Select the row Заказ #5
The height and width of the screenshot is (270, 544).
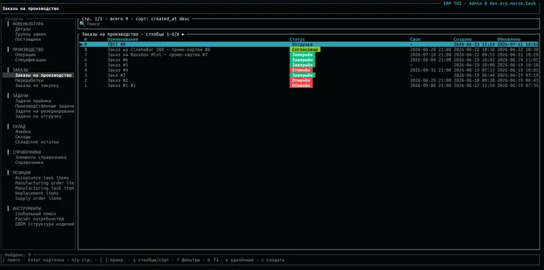tap(309, 65)
